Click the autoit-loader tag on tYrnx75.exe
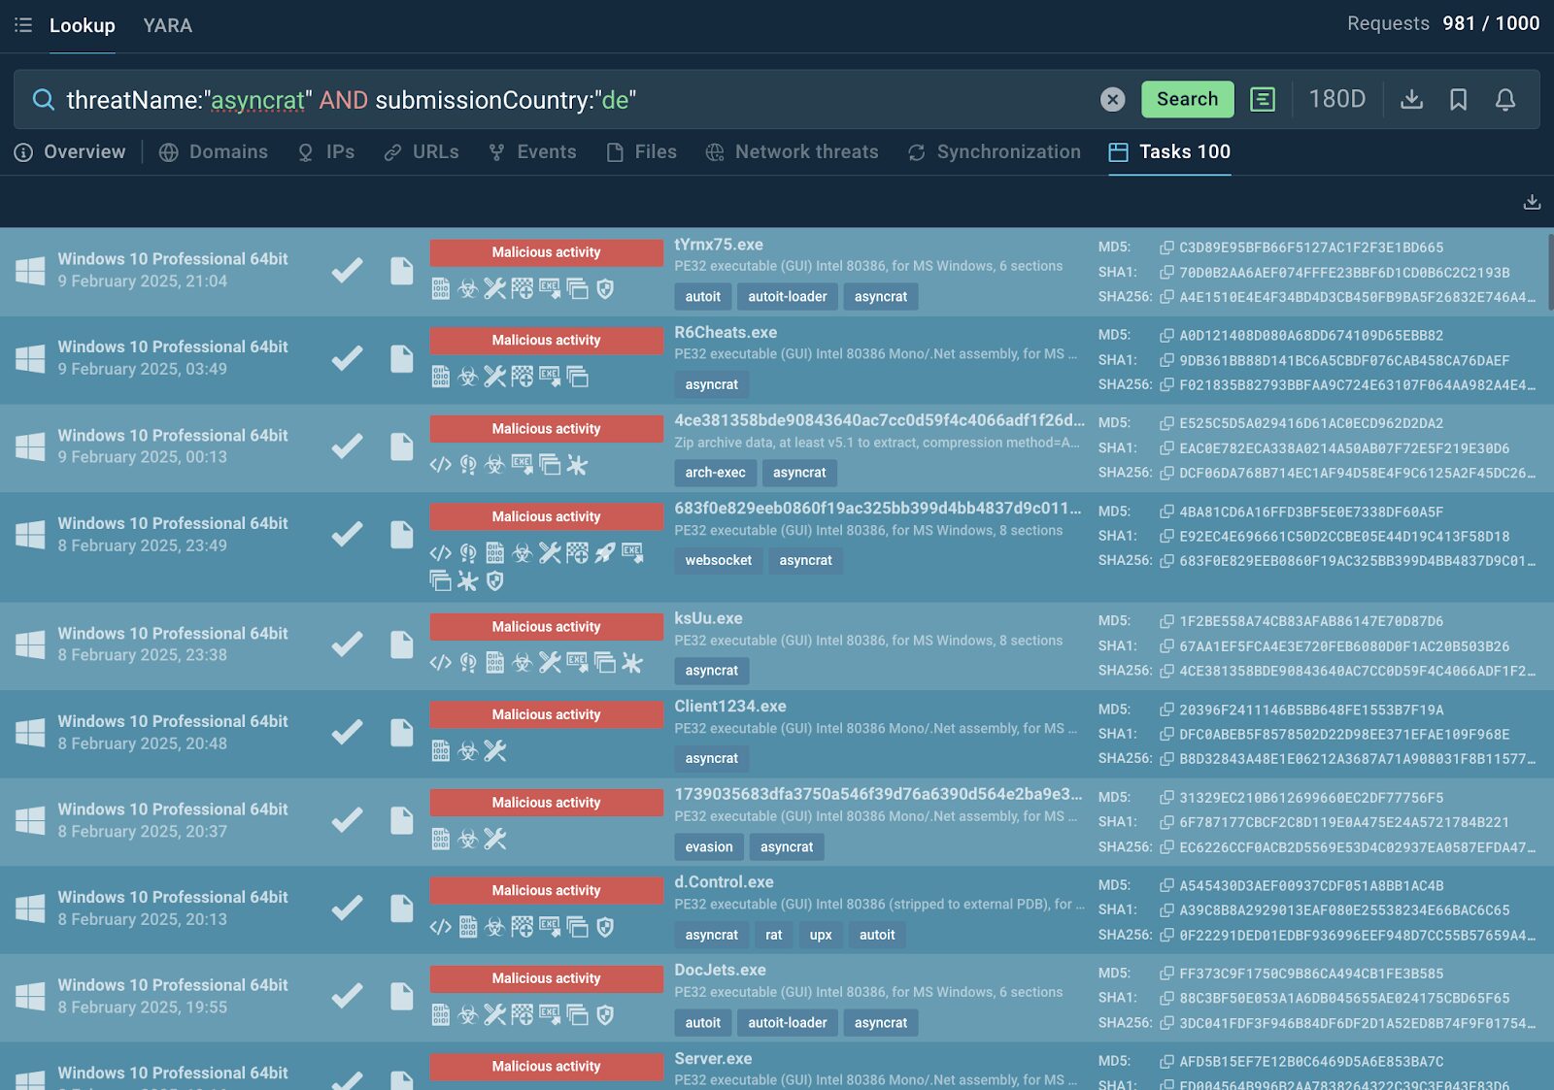The image size is (1554, 1090). coord(787,297)
